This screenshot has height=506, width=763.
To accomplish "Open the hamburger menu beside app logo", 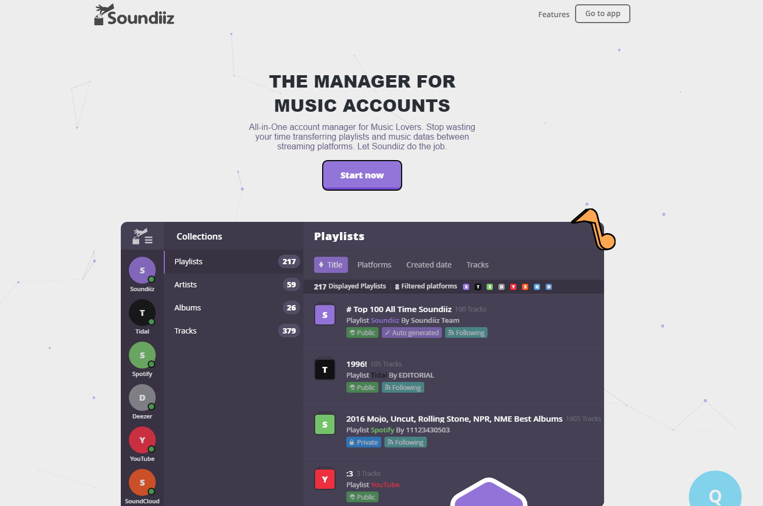I will [149, 240].
